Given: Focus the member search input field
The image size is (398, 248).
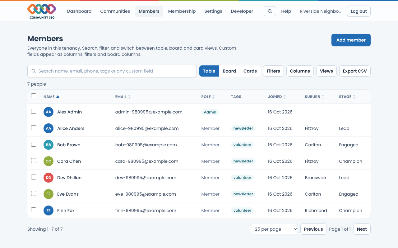Looking at the screenshot, I should pos(112,71).
